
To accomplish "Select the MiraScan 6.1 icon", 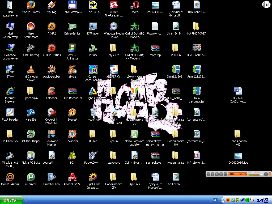I will pos(10,159).
